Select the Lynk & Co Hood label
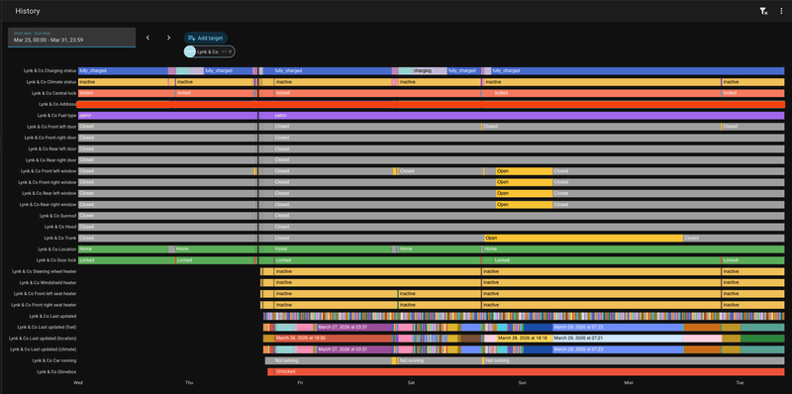 [60, 227]
